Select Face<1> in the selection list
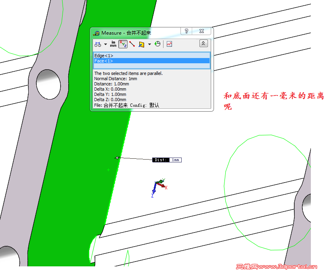The width and height of the screenshot is (325, 272). [x=152, y=61]
